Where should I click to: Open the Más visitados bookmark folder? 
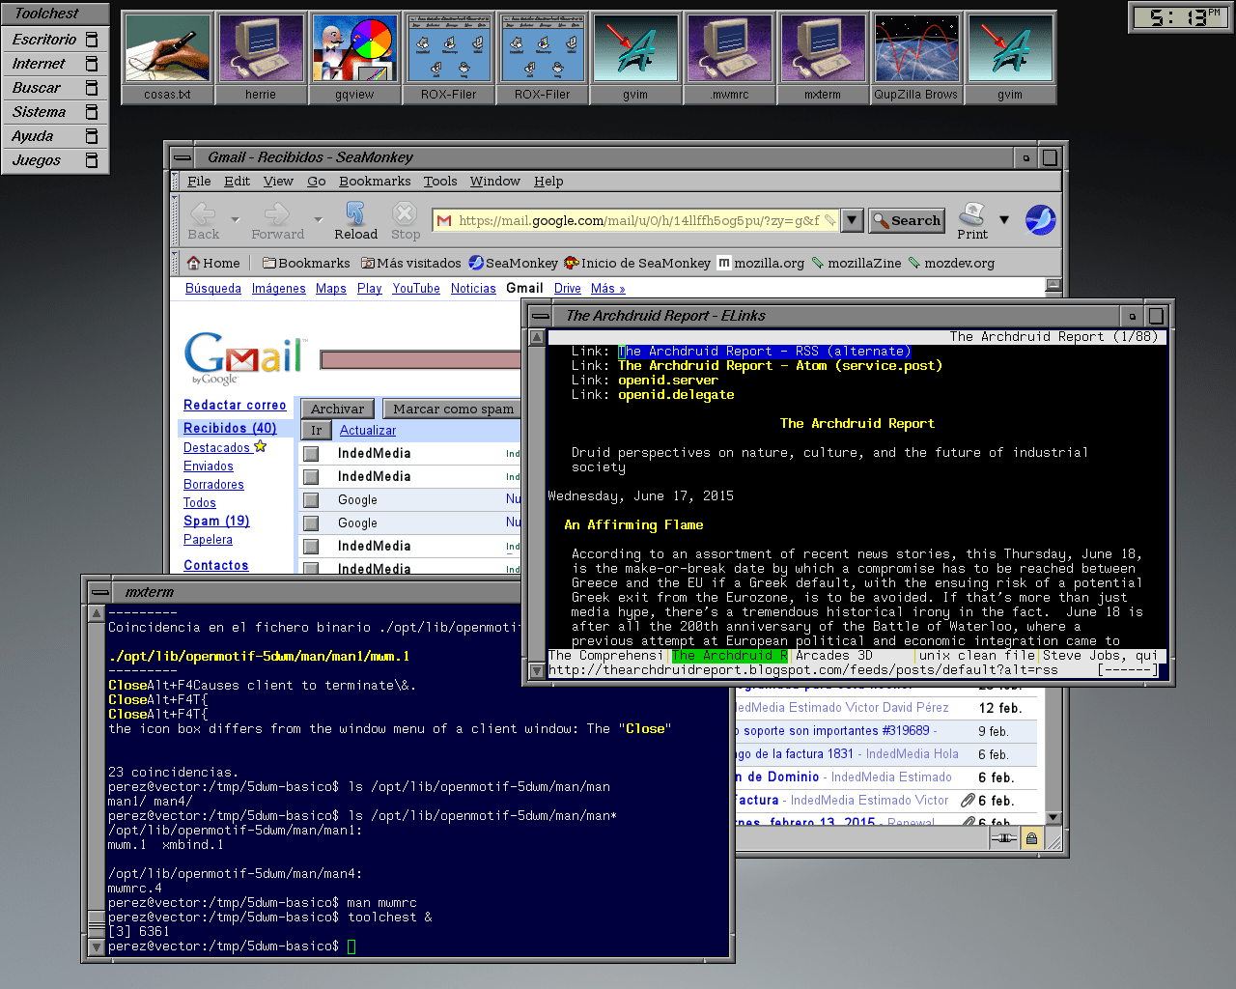point(410,263)
